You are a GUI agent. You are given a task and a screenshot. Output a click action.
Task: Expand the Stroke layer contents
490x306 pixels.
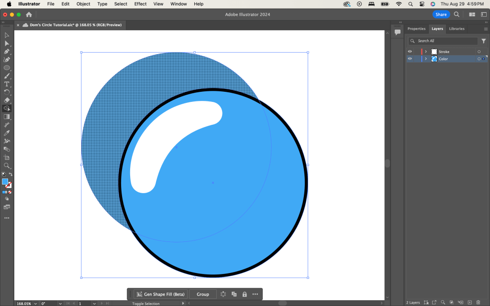click(426, 52)
